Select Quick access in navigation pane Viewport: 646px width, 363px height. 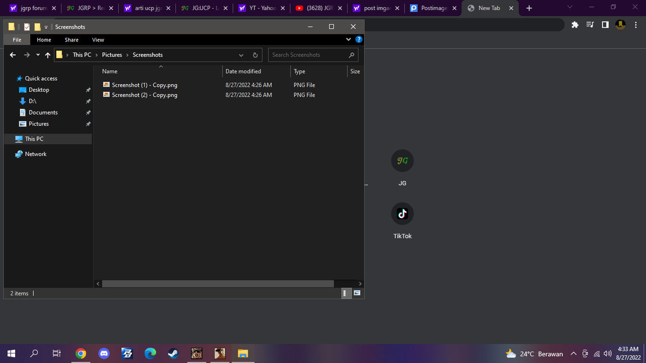pos(41,79)
